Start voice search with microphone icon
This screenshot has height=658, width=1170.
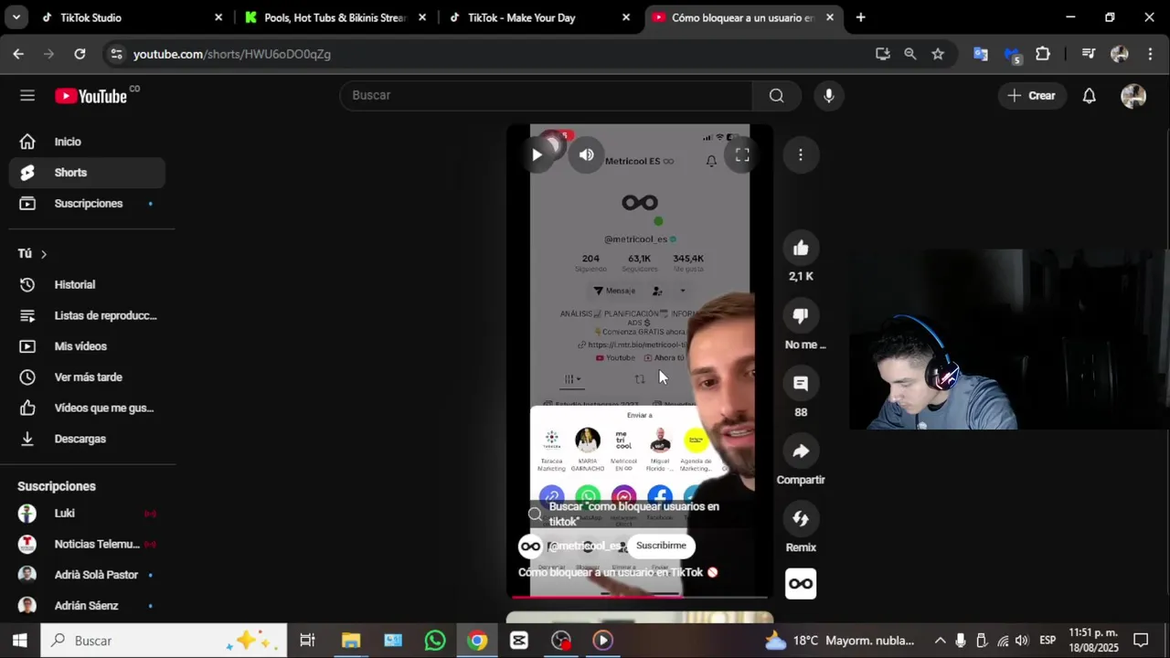click(x=828, y=95)
